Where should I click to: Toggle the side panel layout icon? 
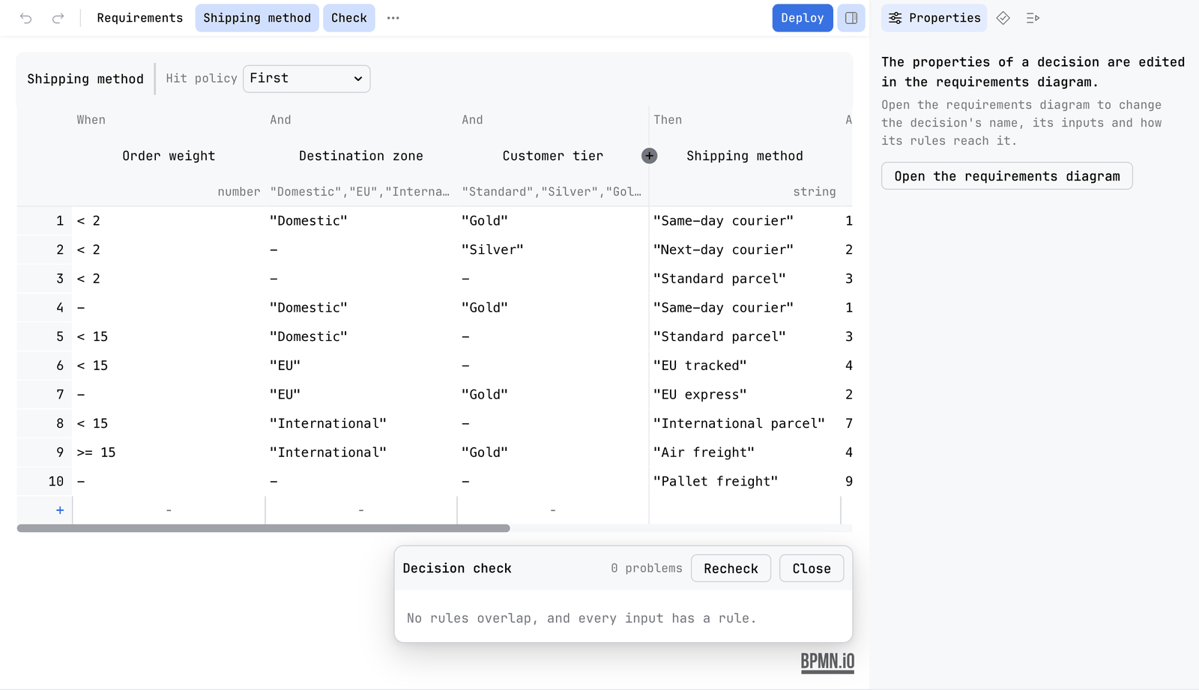(x=851, y=18)
